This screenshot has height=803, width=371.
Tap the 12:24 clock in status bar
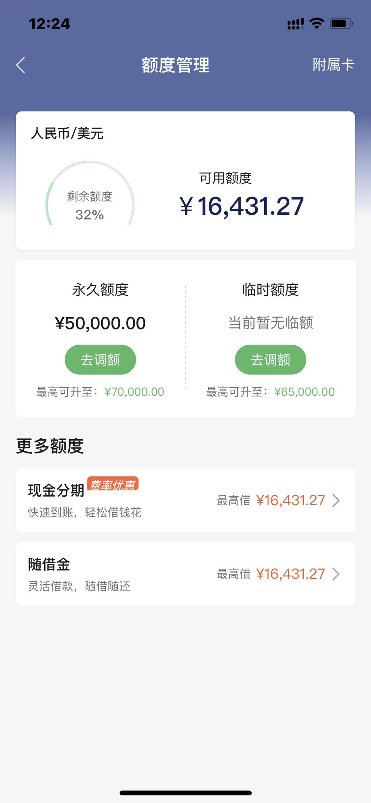pyautogui.click(x=49, y=24)
